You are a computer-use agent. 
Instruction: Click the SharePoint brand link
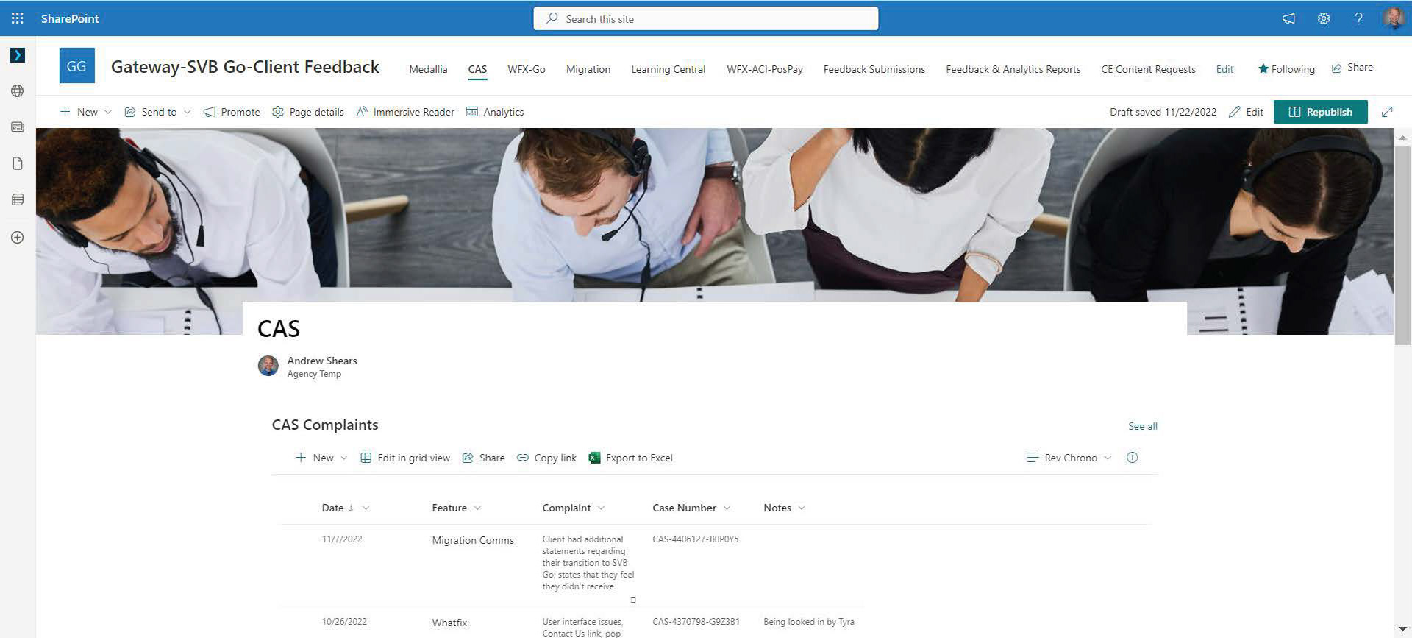(x=70, y=18)
